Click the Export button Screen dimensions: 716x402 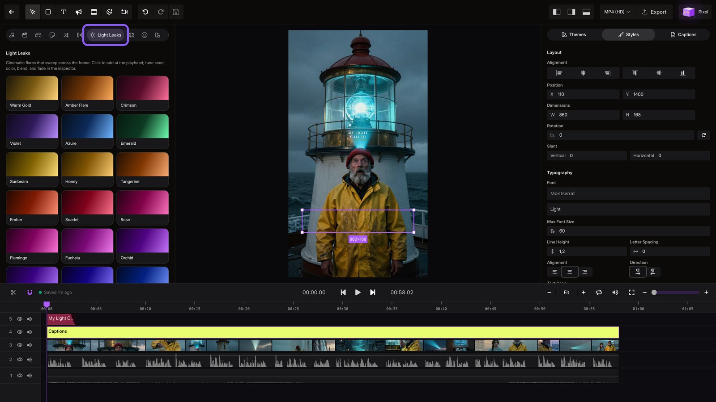tap(654, 12)
